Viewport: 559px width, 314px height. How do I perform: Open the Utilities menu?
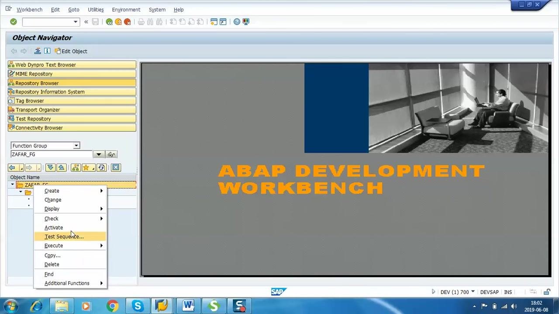tap(96, 10)
